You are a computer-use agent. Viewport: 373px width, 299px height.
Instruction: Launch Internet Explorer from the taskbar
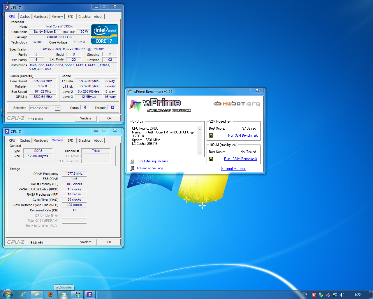click(24, 295)
